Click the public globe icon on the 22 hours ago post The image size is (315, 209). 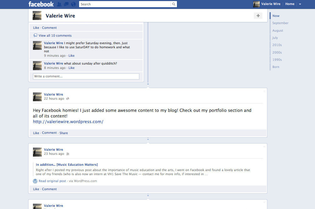pos(68,99)
